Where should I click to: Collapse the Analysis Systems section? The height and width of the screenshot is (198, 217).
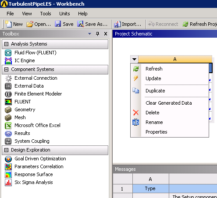click(x=6, y=44)
